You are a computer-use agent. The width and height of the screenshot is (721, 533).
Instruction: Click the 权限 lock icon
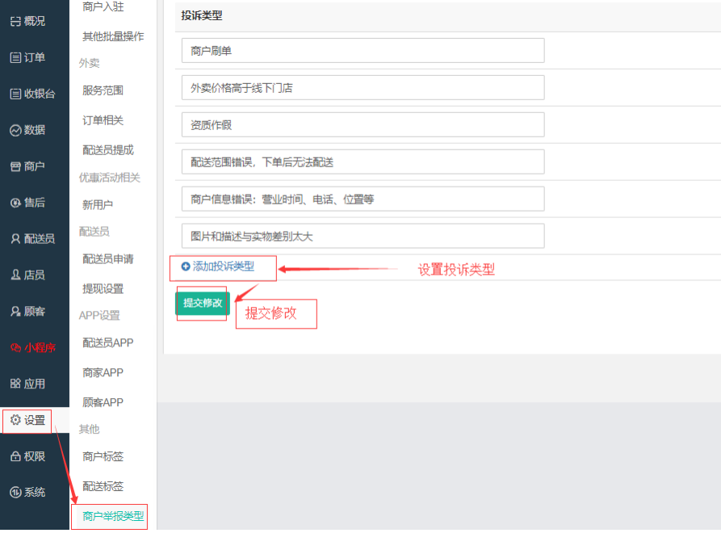(x=15, y=456)
